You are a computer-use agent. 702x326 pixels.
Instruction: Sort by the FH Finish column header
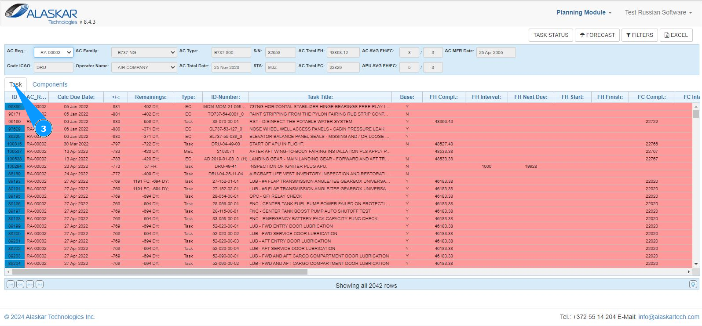point(610,97)
